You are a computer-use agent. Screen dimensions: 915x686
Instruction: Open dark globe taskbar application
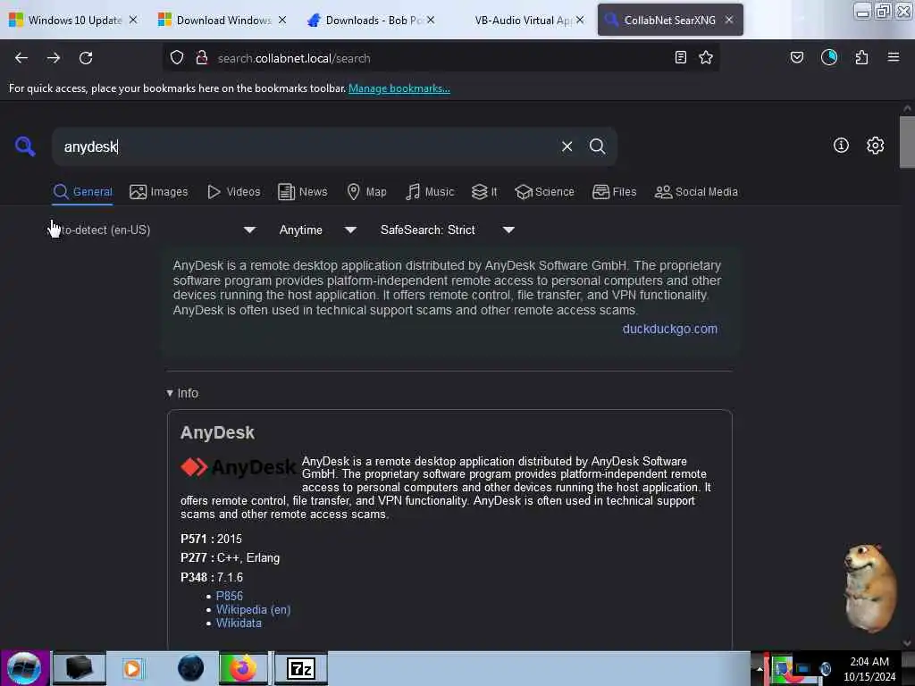click(x=190, y=668)
